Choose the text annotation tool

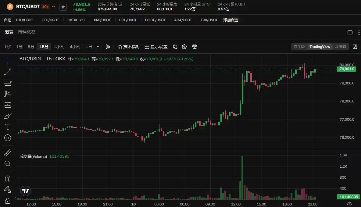coord(8,127)
